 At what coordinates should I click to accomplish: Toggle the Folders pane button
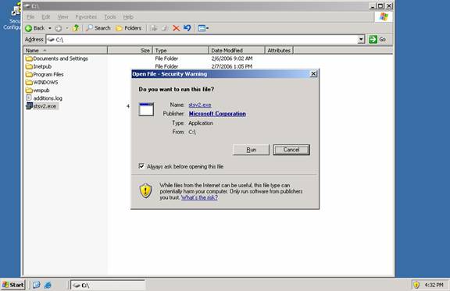[x=129, y=28]
